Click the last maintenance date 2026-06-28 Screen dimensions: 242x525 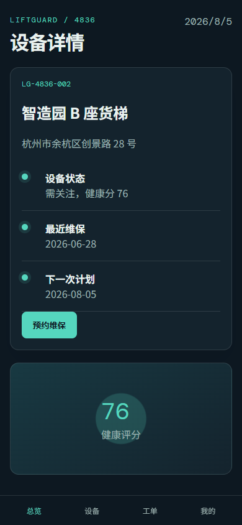coord(71,244)
